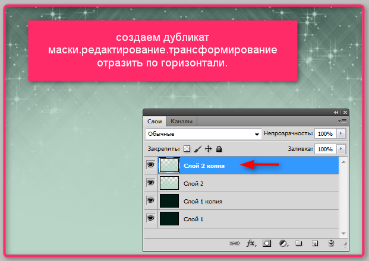Click the Слой 1 thumbnail
The height and width of the screenshot is (261, 369).
pos(169,219)
